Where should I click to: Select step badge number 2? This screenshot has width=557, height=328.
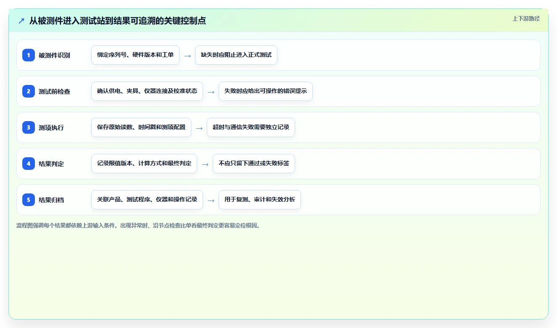tap(29, 91)
